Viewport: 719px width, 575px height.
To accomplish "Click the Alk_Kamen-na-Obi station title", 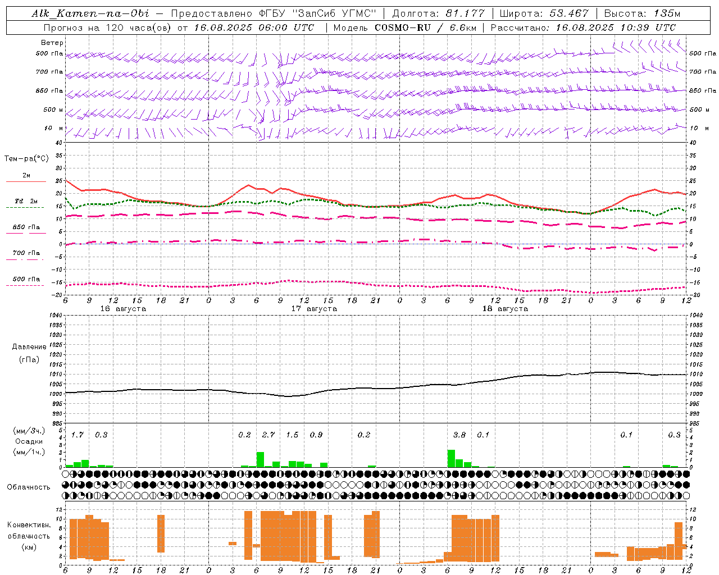I will point(90,13).
